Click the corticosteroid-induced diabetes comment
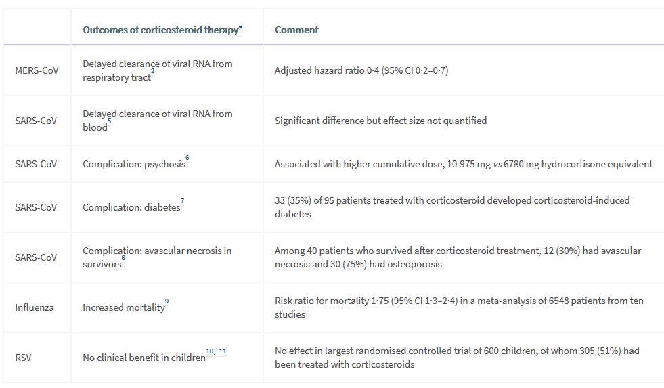 click(x=451, y=207)
